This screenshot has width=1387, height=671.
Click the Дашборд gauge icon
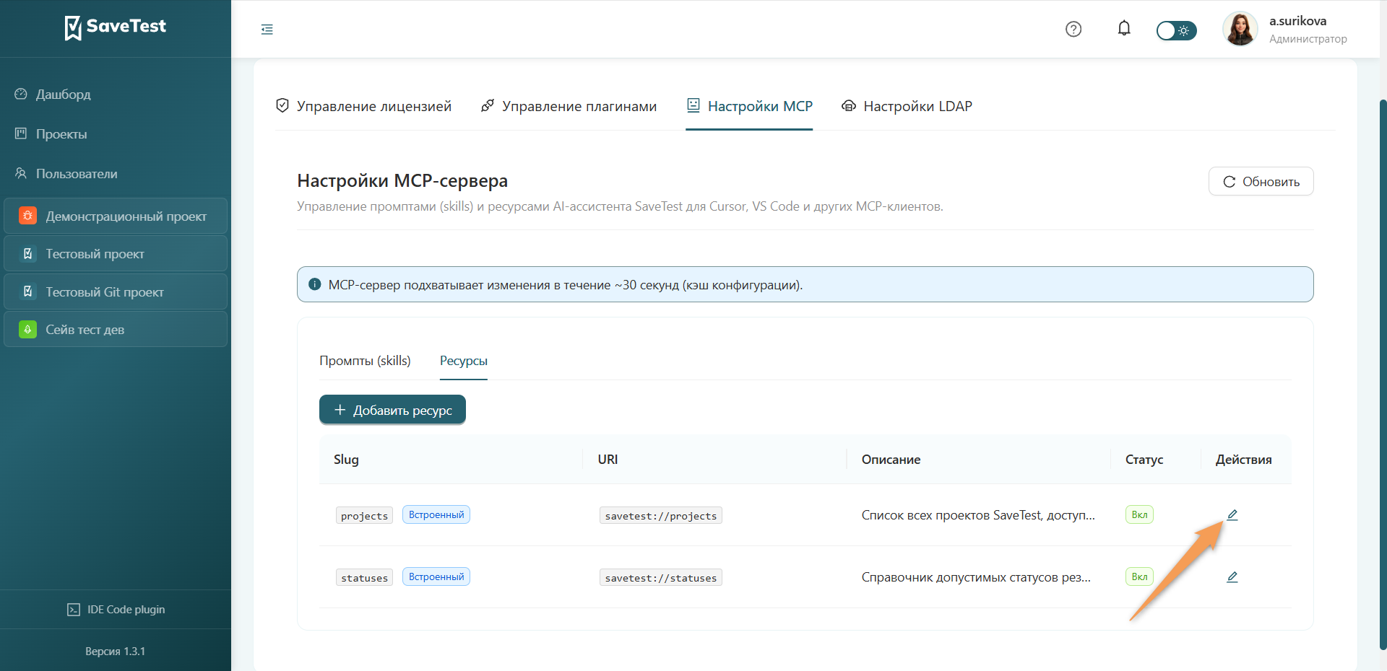(21, 94)
